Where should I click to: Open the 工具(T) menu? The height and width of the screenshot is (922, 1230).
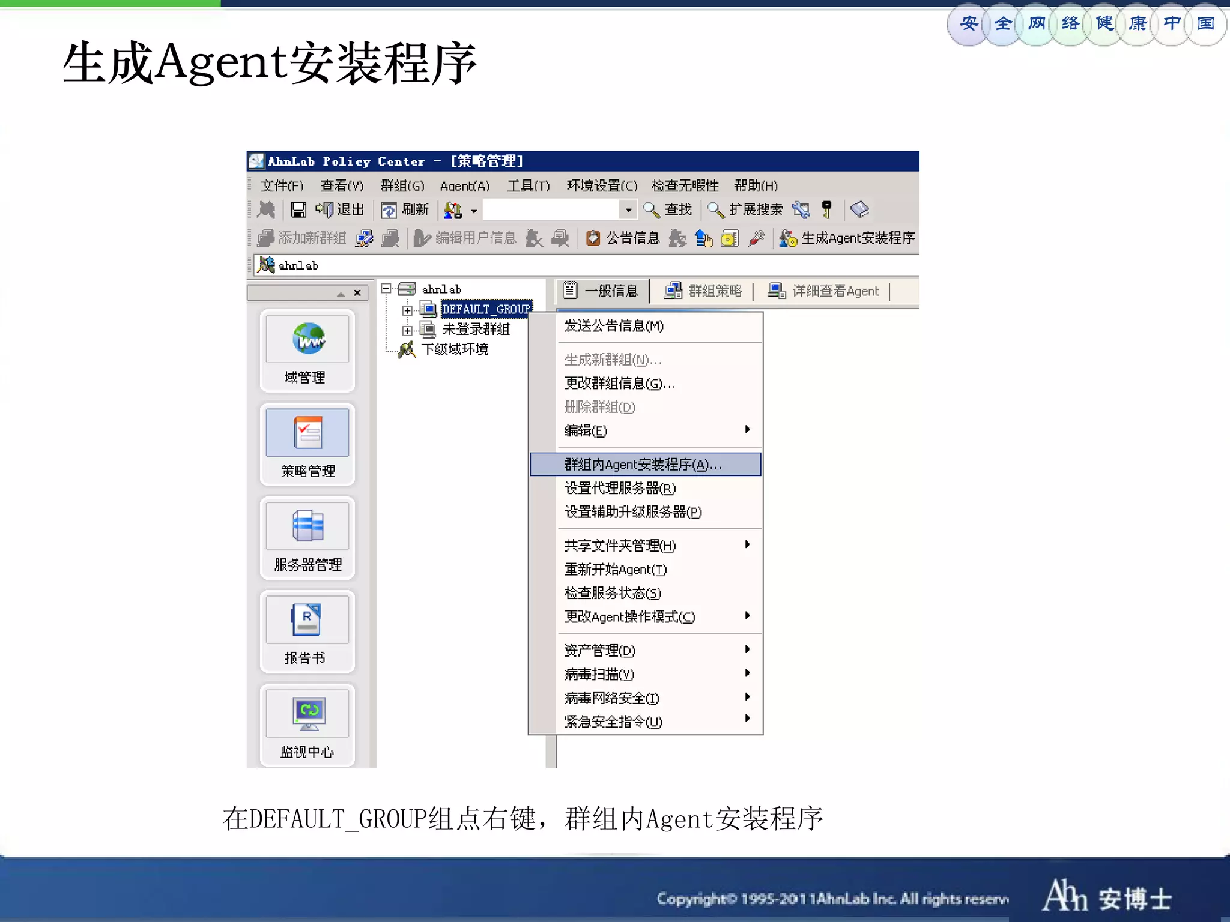(529, 185)
